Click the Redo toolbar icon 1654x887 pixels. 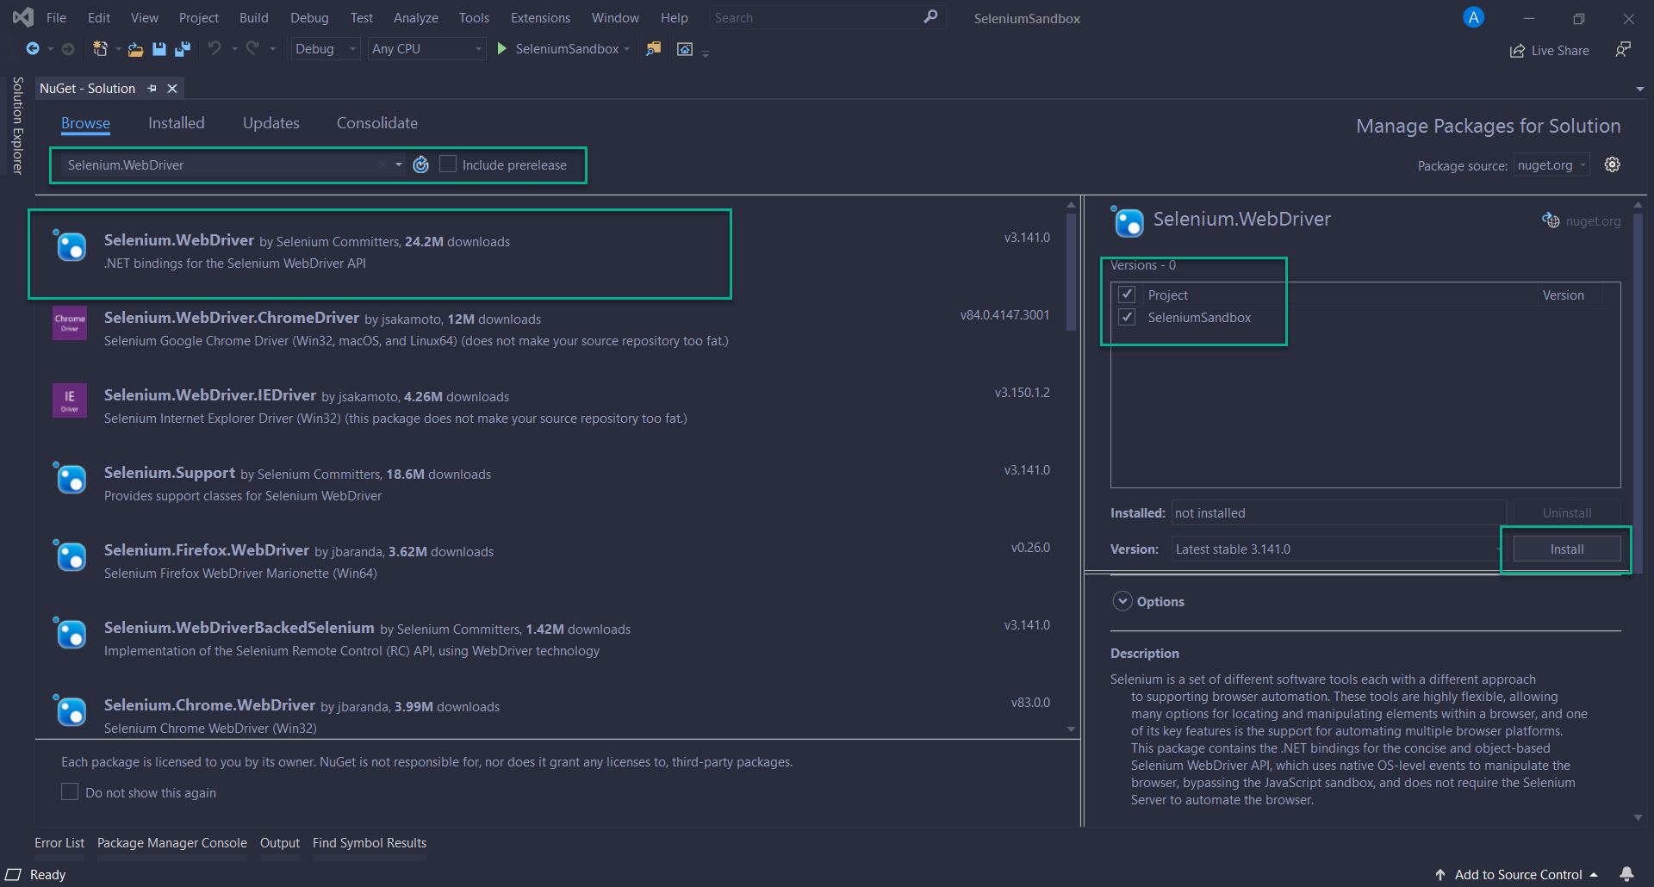pos(252,49)
